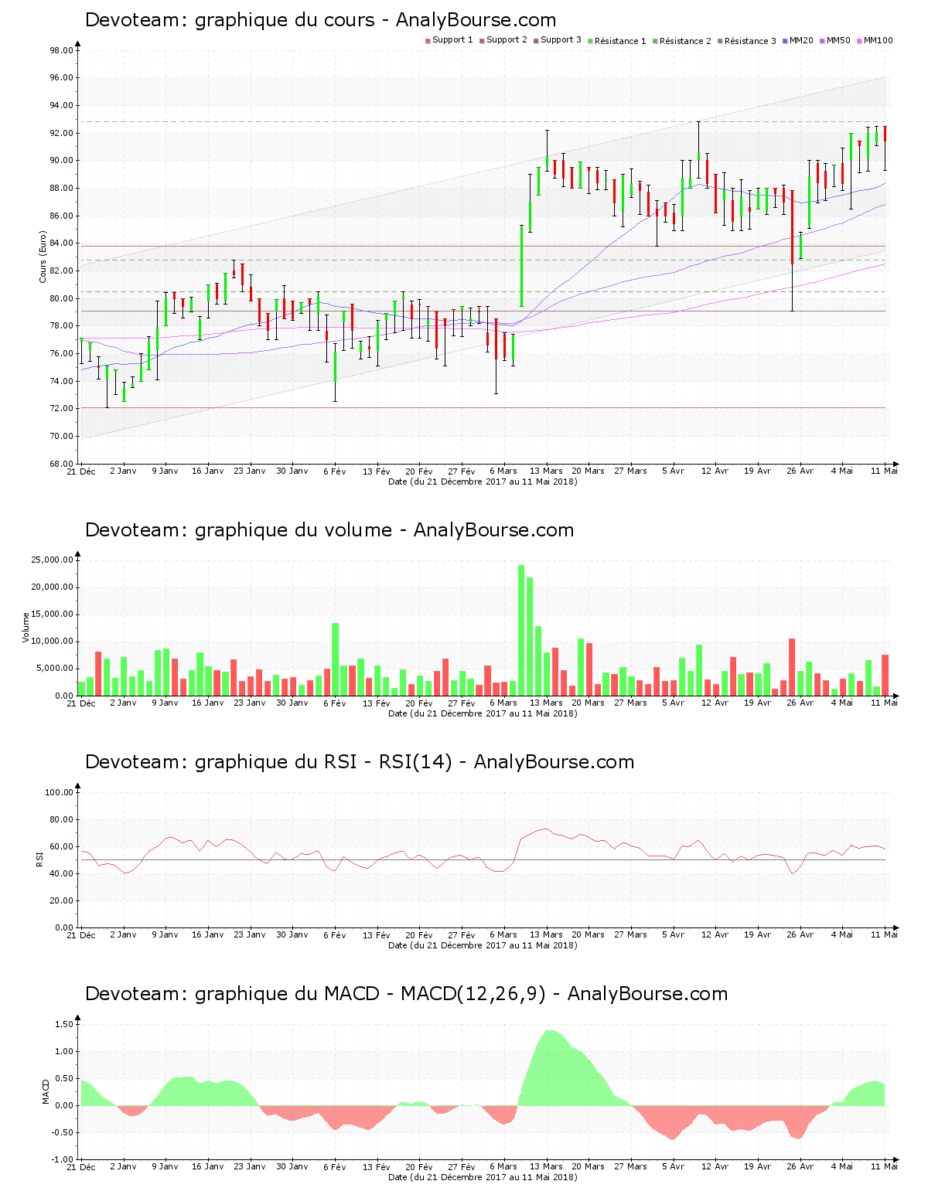
Task: Click '6 Fév' on the volume chart axis
Action: pyautogui.click(x=335, y=703)
